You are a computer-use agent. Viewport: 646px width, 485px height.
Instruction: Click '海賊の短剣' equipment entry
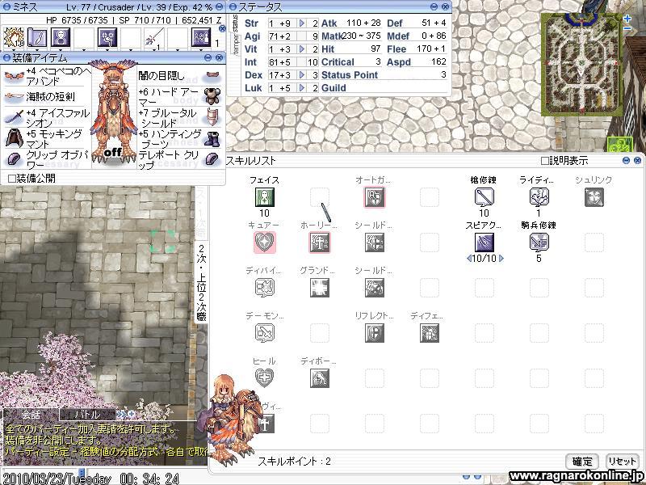point(51,97)
